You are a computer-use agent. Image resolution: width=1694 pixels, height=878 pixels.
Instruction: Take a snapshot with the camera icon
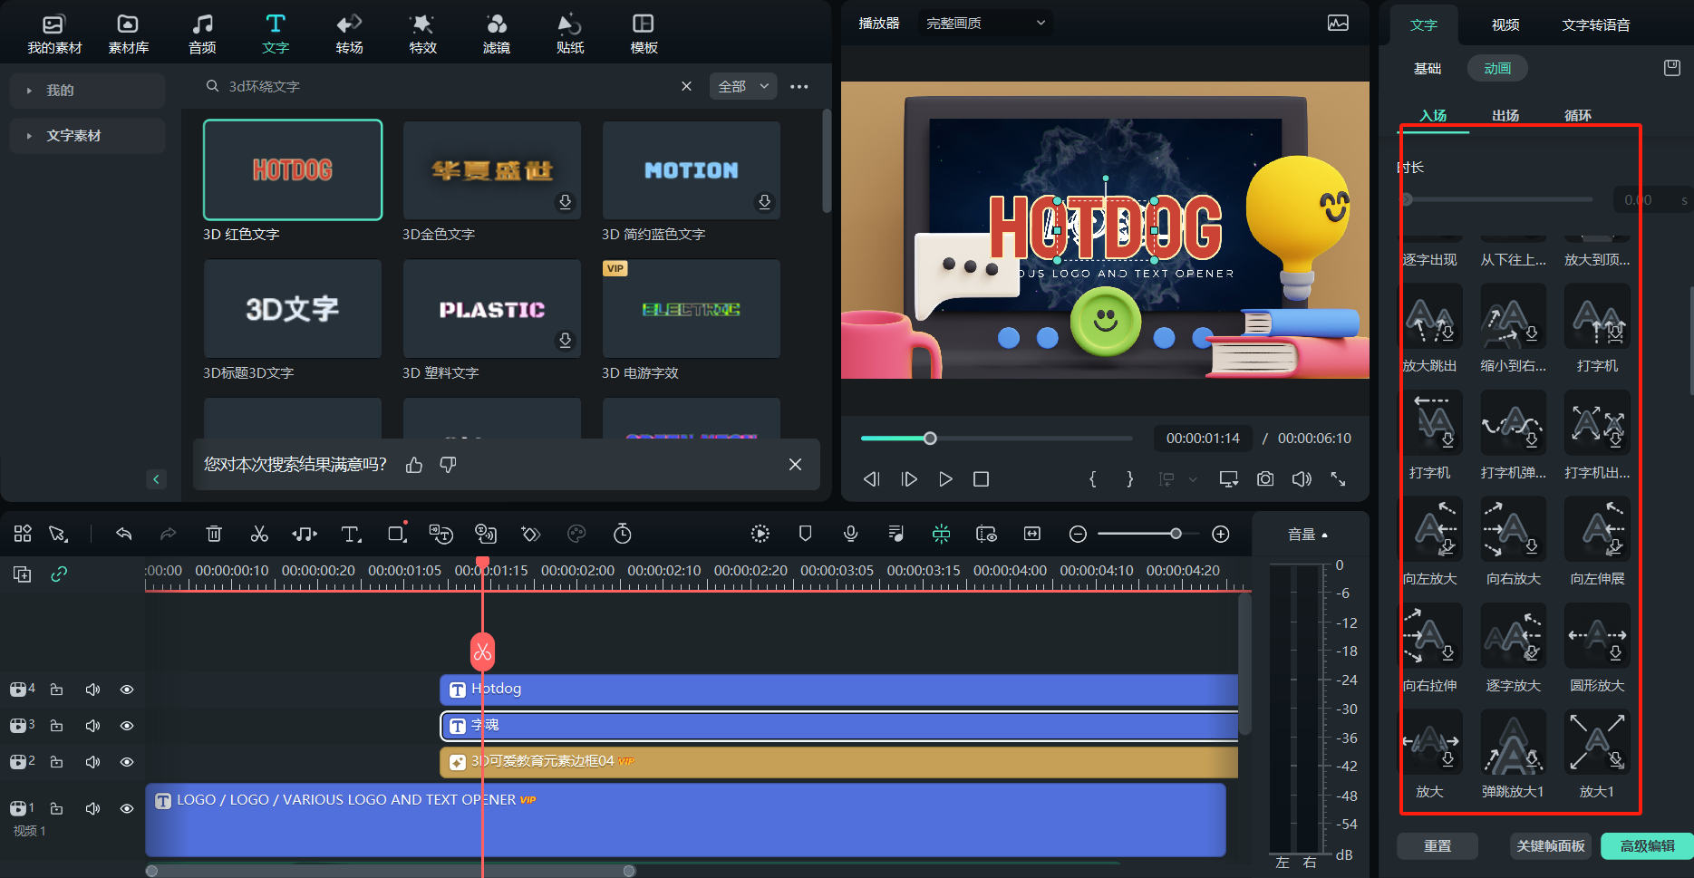(x=1265, y=479)
